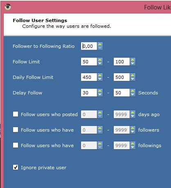Decrease the followings range maximum value
The height and width of the screenshot is (188, 171).
(133, 147)
